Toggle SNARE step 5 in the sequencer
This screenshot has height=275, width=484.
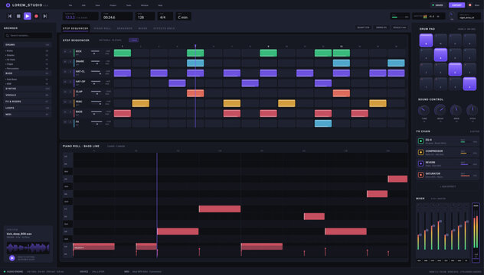(x=195, y=63)
